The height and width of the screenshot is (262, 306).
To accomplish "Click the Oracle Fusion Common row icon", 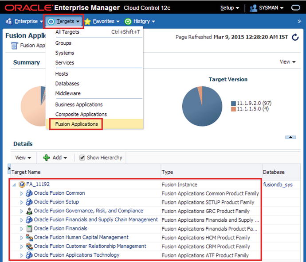I will click(29, 193).
